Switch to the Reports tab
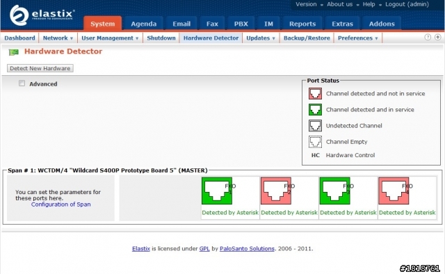 [x=302, y=24]
